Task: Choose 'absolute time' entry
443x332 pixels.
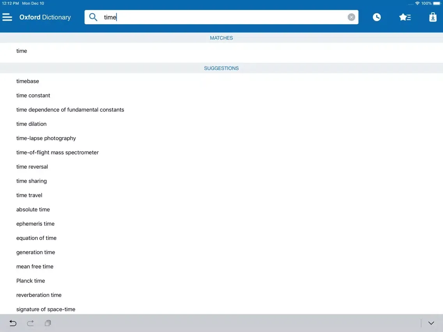Action: (221, 210)
